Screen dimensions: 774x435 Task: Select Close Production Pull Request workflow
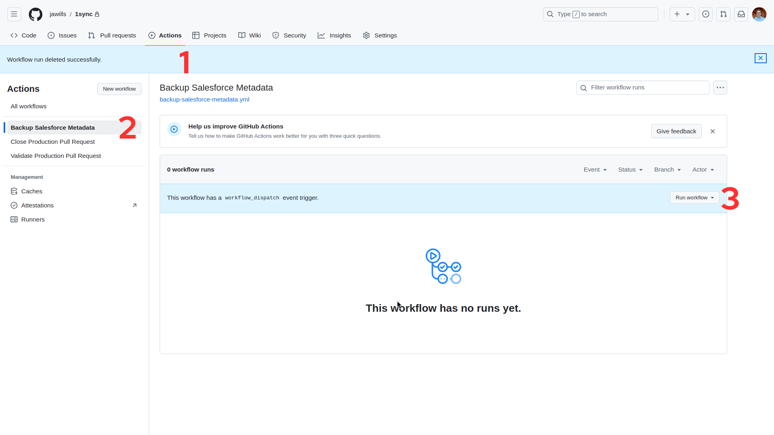click(53, 141)
